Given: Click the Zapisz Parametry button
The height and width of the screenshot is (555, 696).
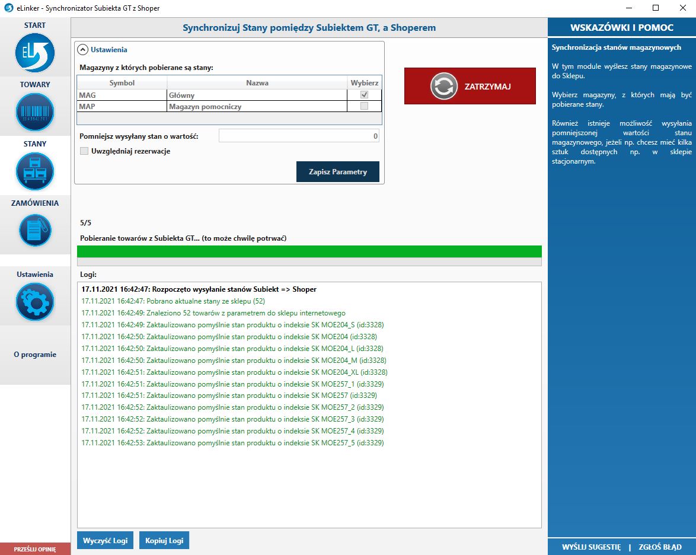Looking at the screenshot, I should [337, 172].
